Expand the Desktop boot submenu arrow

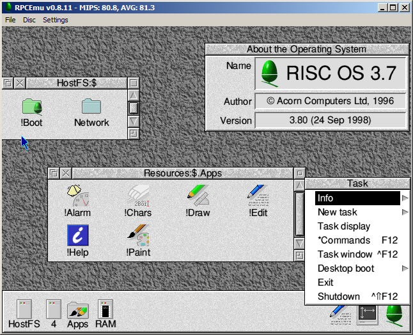coord(405,269)
